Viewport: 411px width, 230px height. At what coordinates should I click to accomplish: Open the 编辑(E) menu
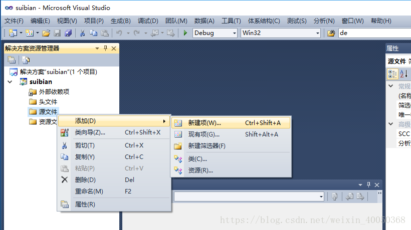pos(40,21)
